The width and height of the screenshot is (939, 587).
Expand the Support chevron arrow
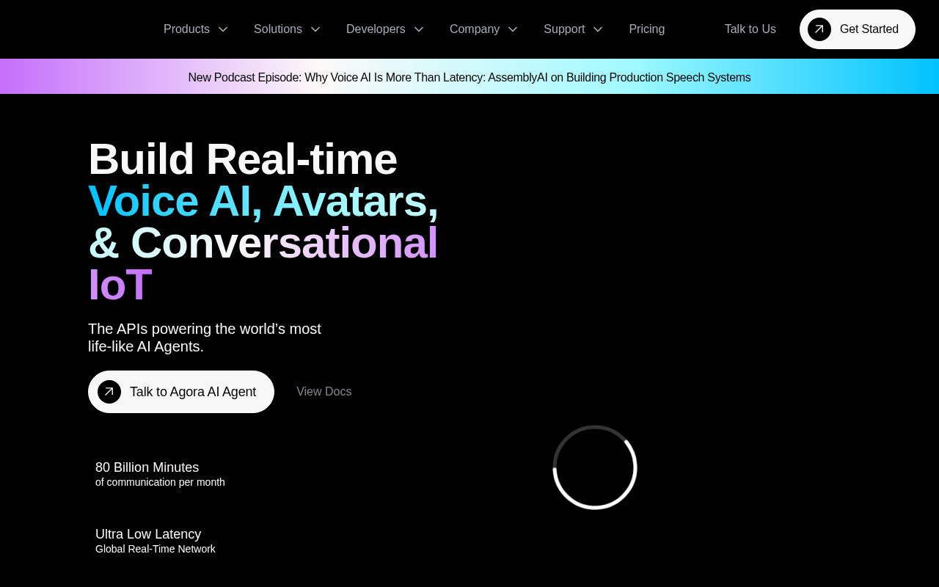click(598, 29)
